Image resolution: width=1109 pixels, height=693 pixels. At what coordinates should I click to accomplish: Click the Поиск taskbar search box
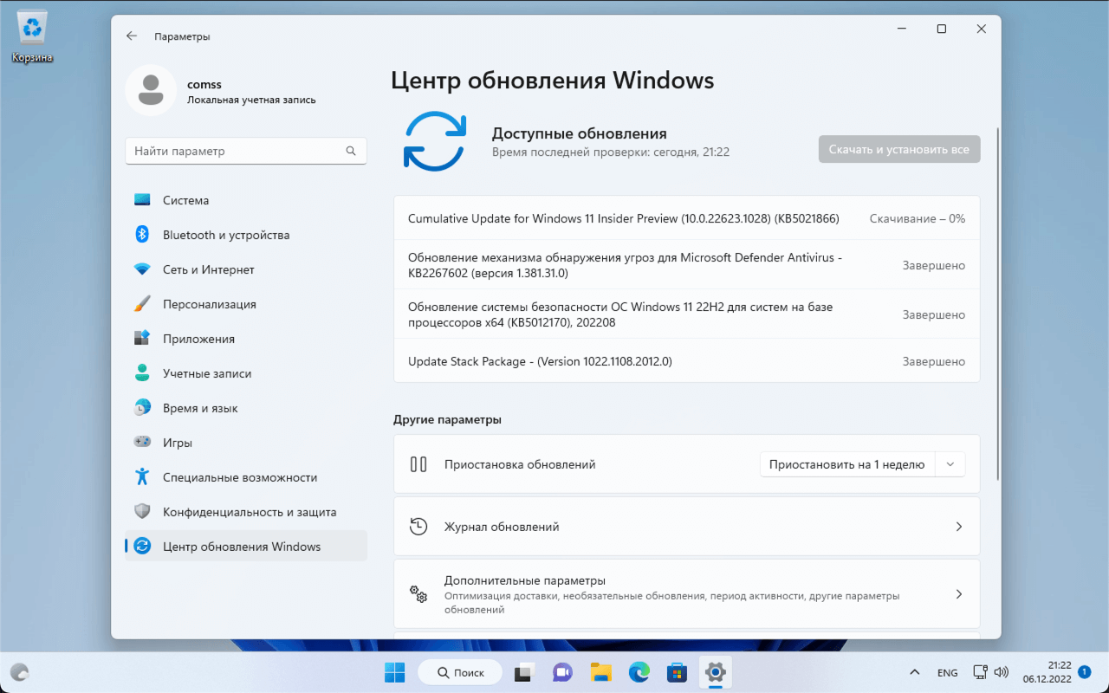pyautogui.click(x=460, y=672)
